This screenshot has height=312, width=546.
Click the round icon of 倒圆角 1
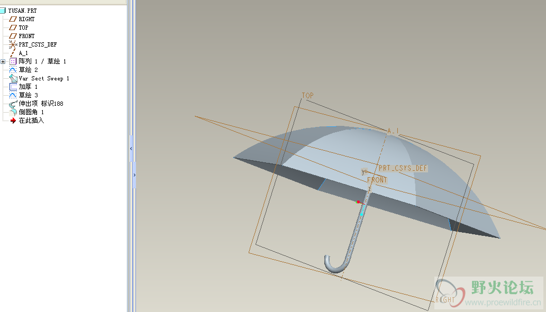(13, 112)
